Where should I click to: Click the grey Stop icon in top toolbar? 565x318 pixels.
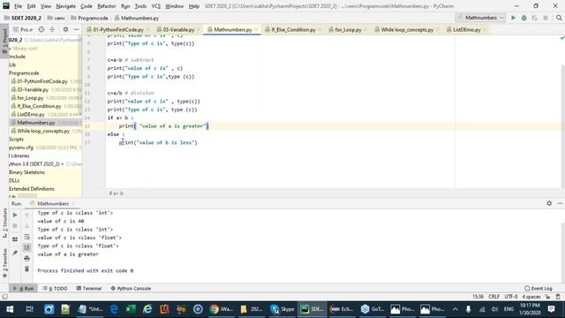(x=546, y=18)
